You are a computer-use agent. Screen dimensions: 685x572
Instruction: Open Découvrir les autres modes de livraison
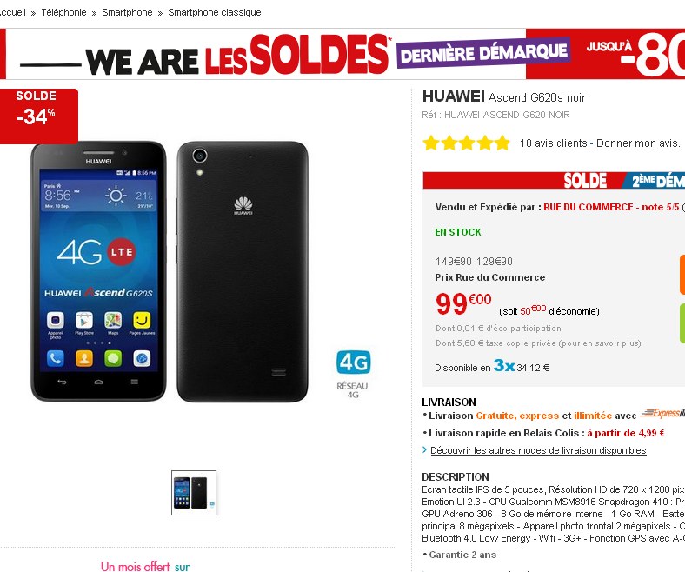click(x=538, y=450)
